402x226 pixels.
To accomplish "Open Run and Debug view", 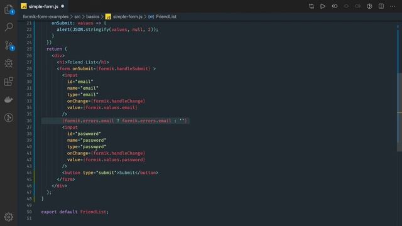I will (x=9, y=63).
